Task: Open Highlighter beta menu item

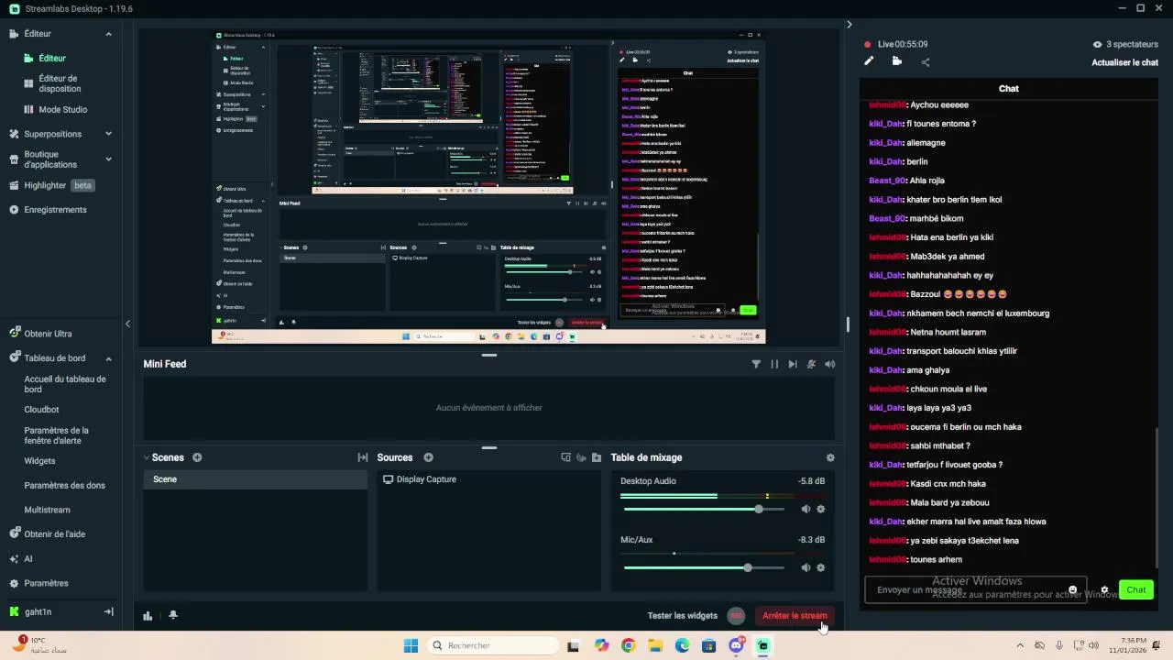Action: click(x=53, y=185)
